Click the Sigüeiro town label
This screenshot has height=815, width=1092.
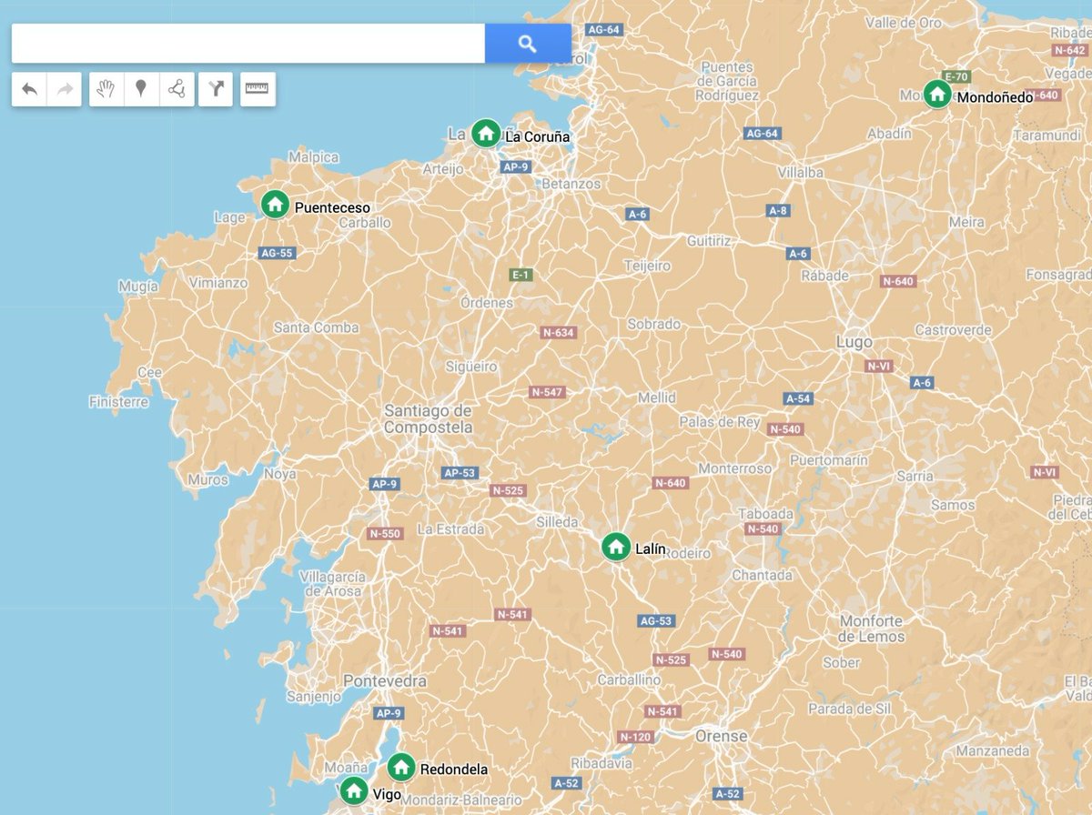(471, 367)
